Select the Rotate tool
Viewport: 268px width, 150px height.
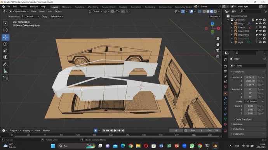coord(5,44)
